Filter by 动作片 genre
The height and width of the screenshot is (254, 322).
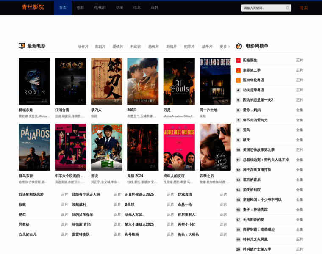(83, 47)
